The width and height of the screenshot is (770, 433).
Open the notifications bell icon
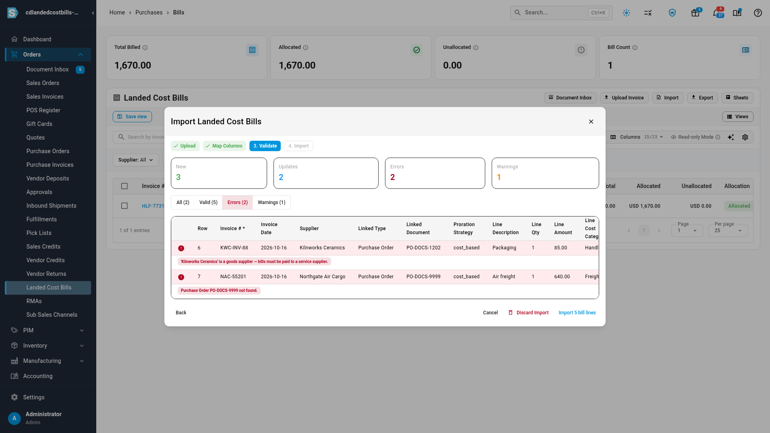[x=717, y=13]
